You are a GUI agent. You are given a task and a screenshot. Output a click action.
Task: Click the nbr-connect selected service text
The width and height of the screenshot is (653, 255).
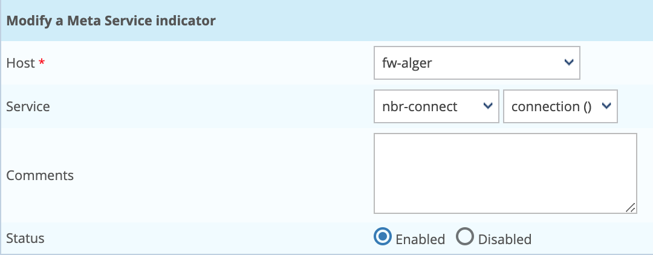click(420, 106)
